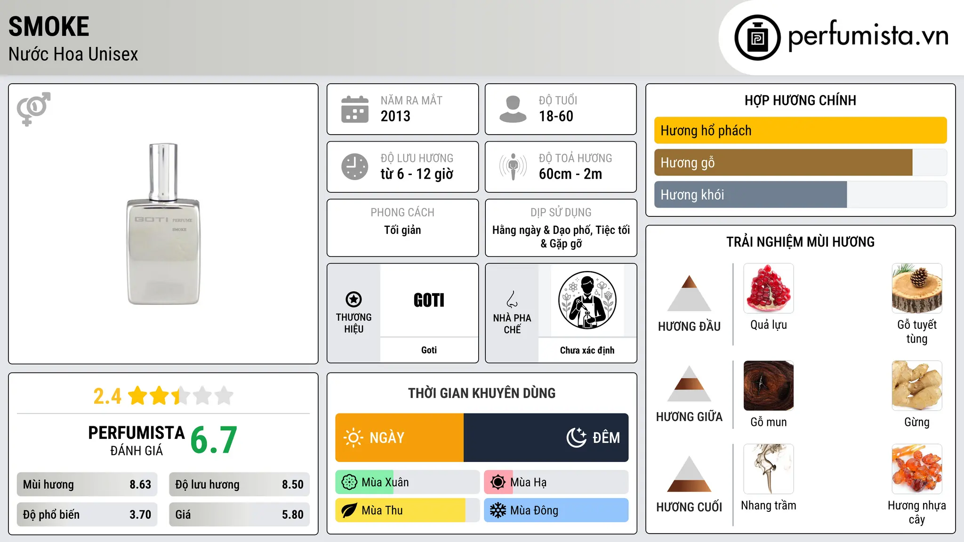This screenshot has width=964, height=542.
Task: Click the Hợp hương chính heading
Action: 800,100
